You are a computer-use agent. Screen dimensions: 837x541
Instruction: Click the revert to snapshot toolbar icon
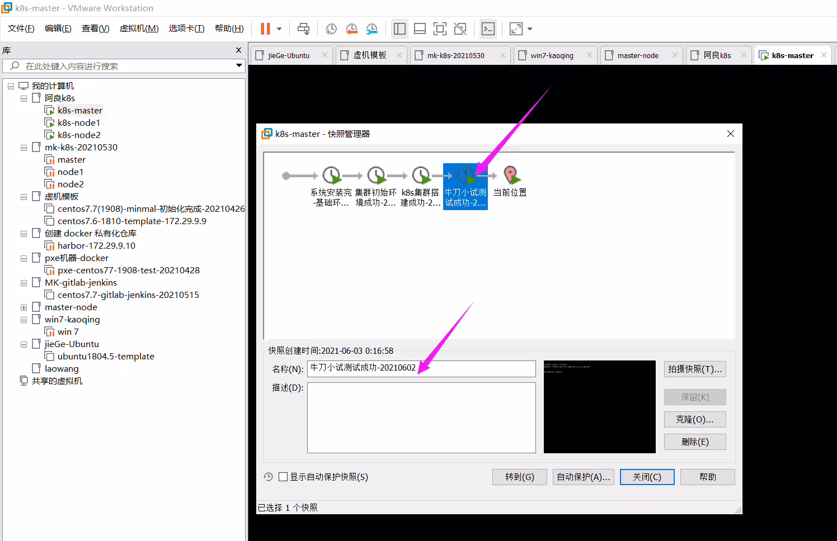pos(351,29)
